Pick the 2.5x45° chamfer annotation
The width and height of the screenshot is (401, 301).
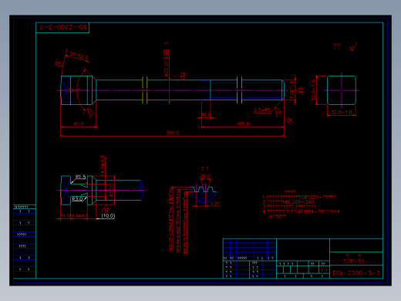pos(262,110)
